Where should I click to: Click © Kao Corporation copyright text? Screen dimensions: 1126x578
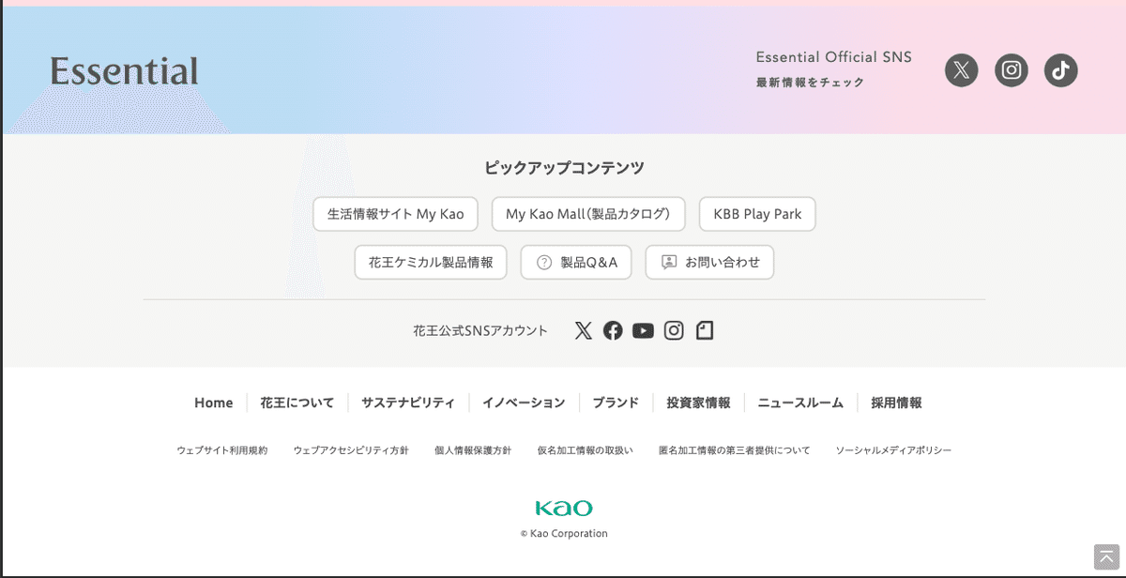click(x=564, y=534)
